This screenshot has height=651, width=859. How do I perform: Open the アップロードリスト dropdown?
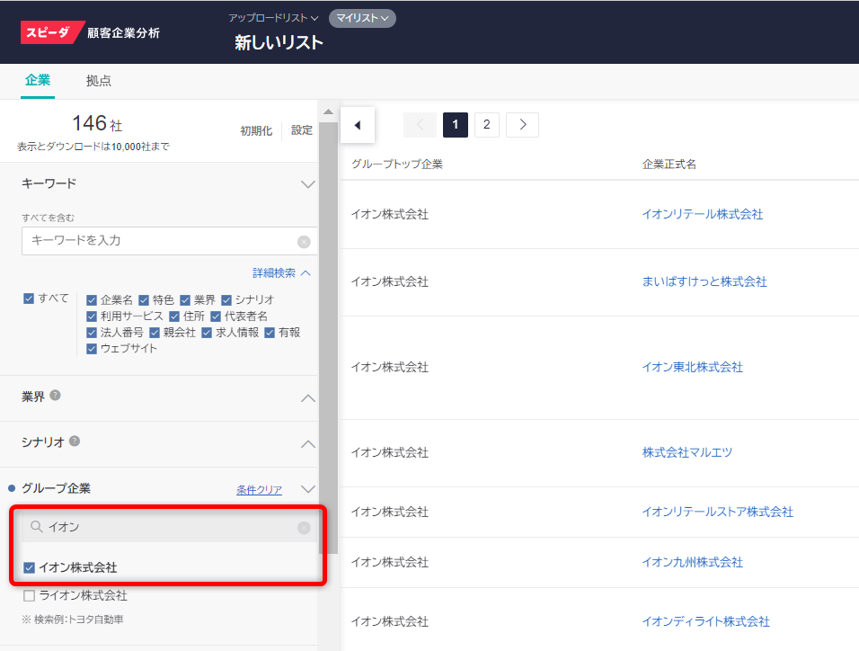[x=273, y=18]
